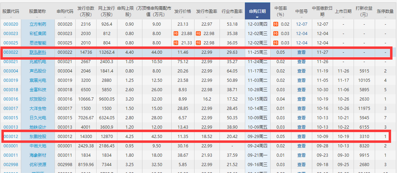
Task: Open the 东鹏控股 stock name link
Action: click(x=38, y=137)
